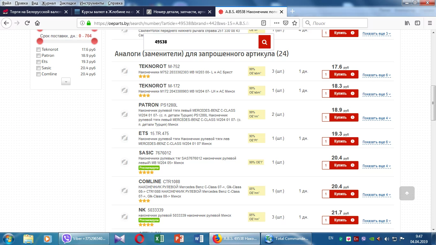Open the Журнал menu

tap(49, 3)
